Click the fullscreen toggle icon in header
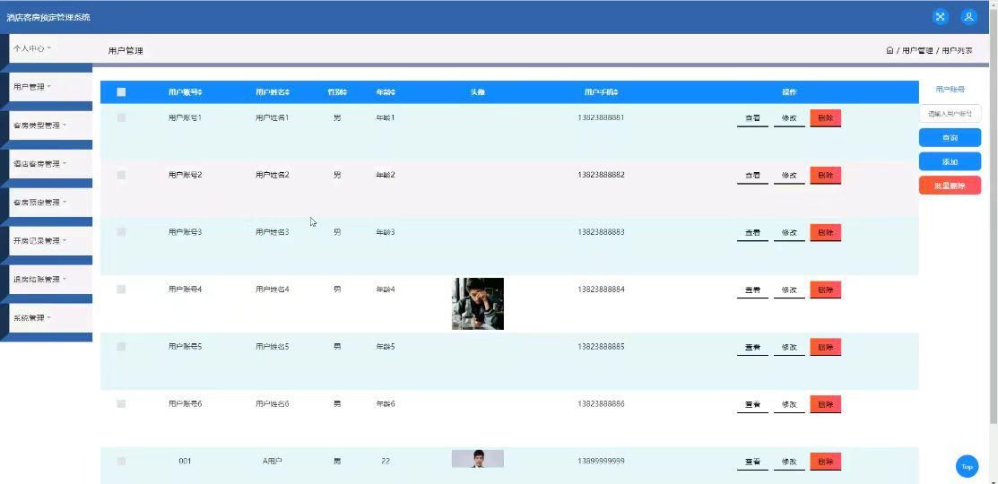This screenshot has width=998, height=484. point(940,17)
